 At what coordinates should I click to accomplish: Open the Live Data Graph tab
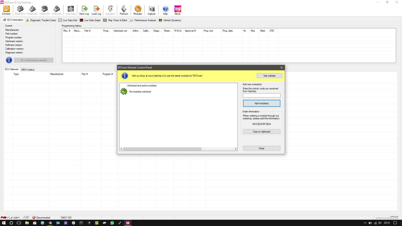[90, 20]
